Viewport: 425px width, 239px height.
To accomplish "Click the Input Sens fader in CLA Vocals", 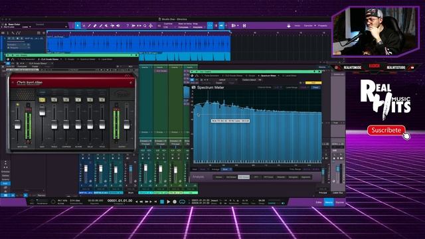I will click(x=18, y=125).
